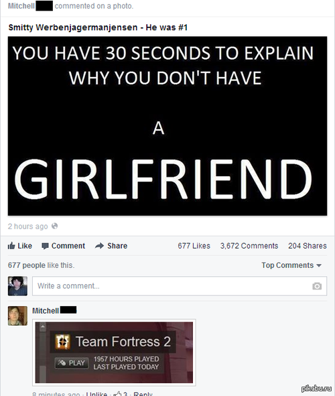Viewport: 335px width, 396px height.
Task: Open the 204 Shares link
Action: pos(308,246)
